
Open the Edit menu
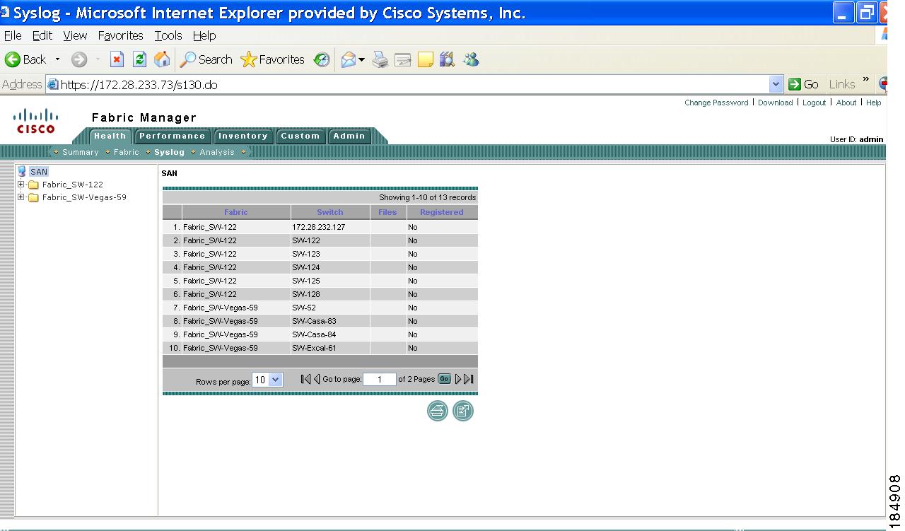pyautogui.click(x=42, y=35)
